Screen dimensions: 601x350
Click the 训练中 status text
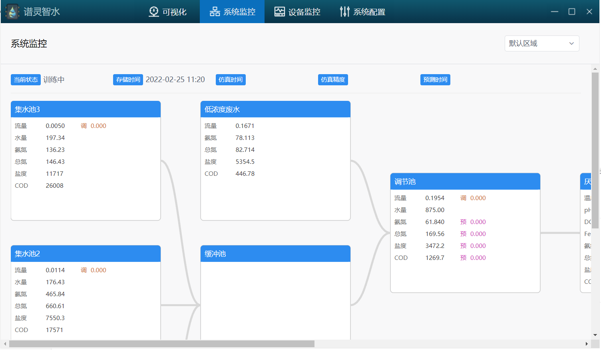[54, 80]
